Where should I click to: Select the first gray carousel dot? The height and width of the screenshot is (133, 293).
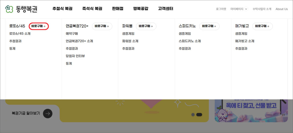click(193, 115)
